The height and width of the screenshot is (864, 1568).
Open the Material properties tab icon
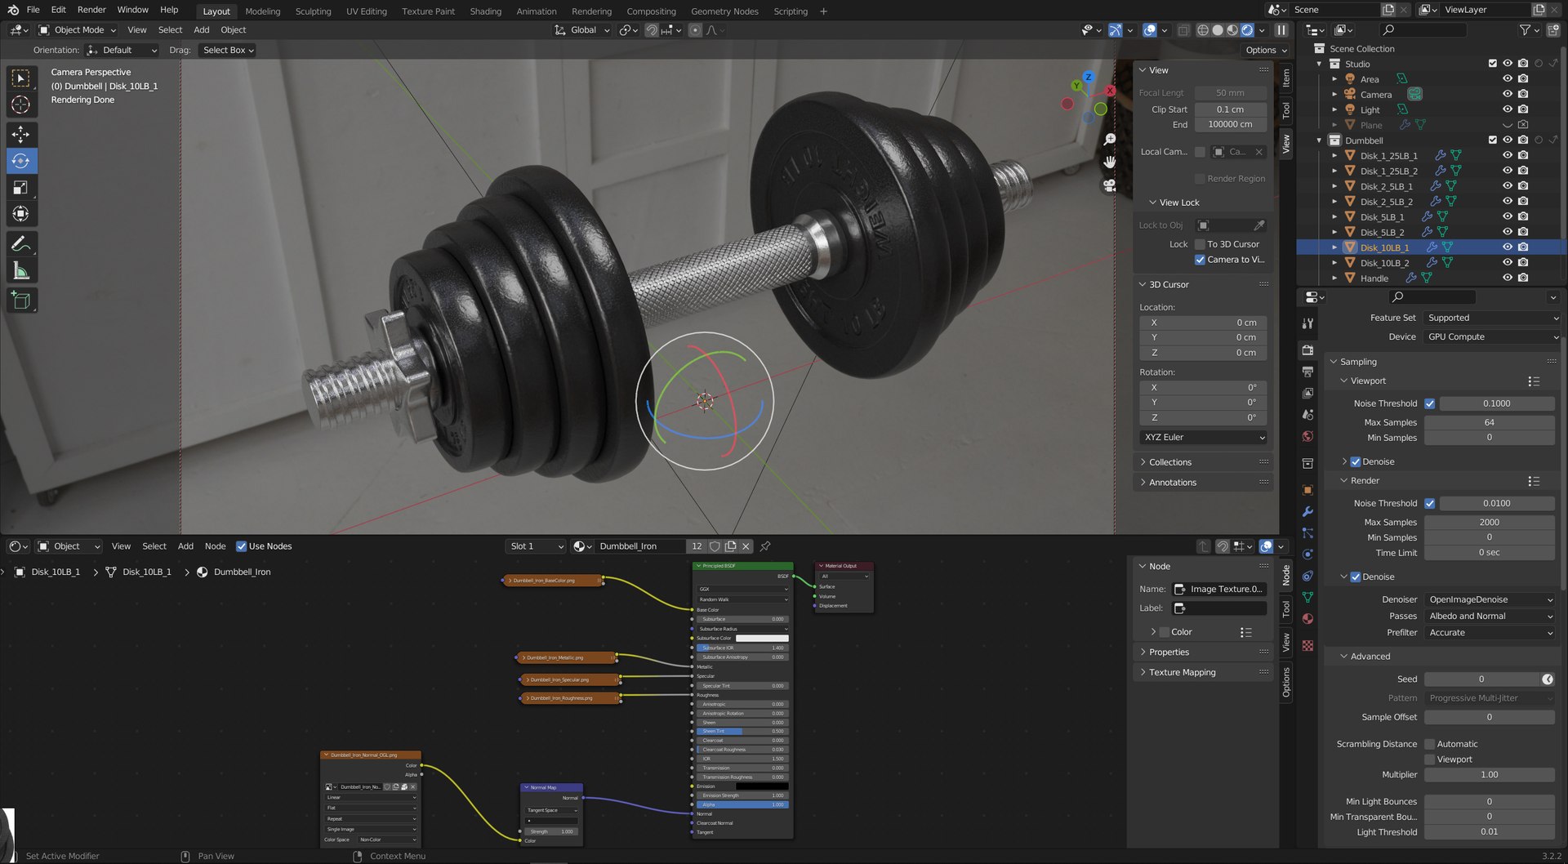(x=1307, y=618)
